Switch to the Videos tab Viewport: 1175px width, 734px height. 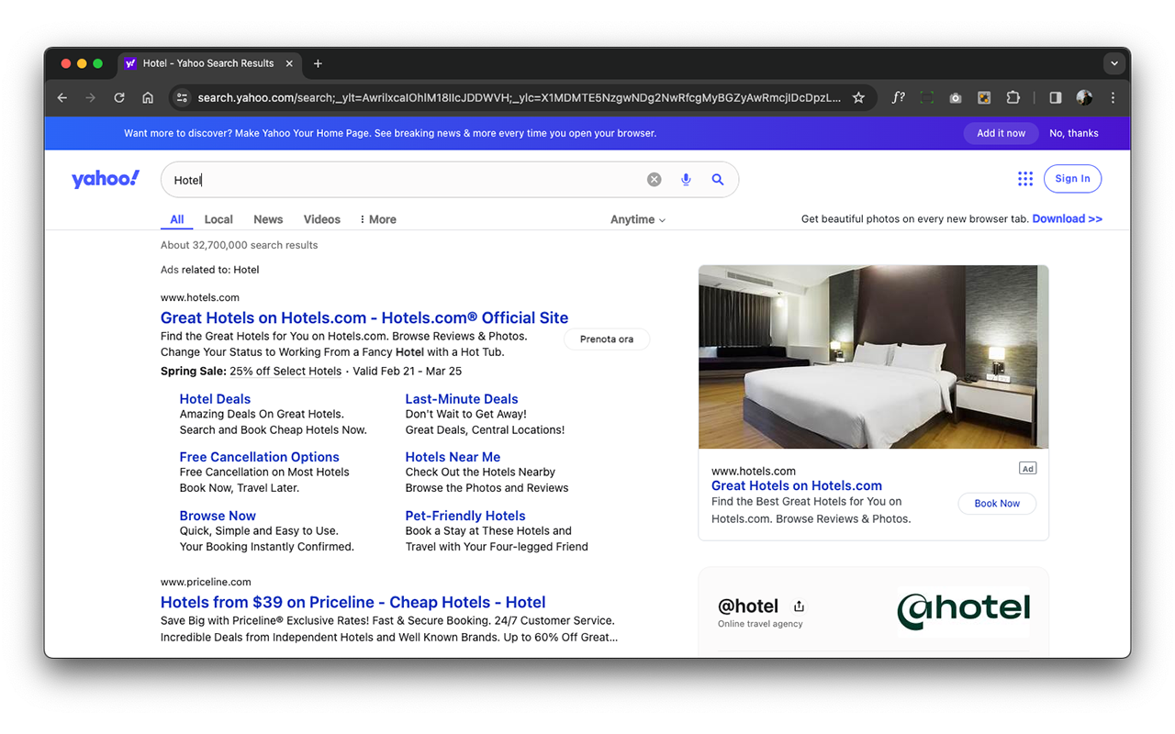[x=321, y=219]
